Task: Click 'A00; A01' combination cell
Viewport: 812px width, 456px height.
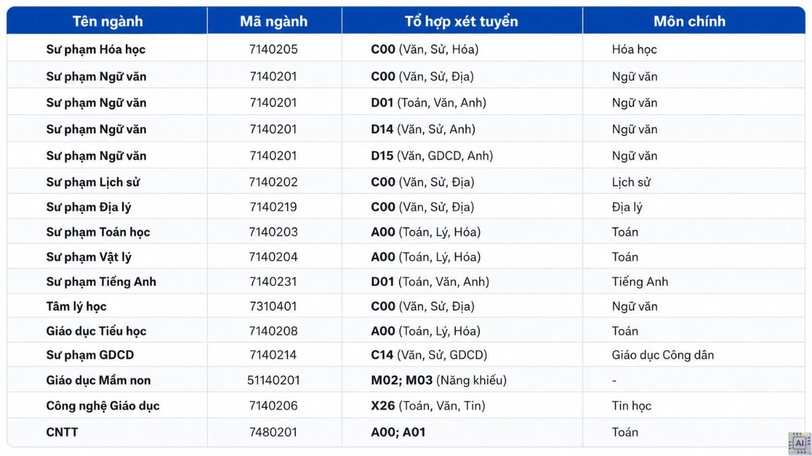Action: click(x=398, y=432)
